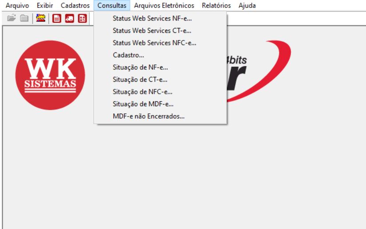Click the open folder toolbar icon

[x=11, y=18]
